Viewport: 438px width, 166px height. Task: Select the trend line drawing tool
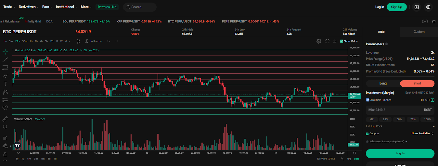[x=5, y=59]
